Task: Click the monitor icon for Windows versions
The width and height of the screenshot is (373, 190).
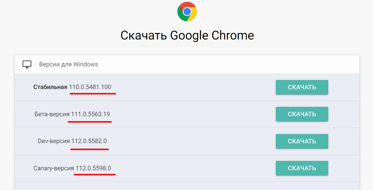Action: click(27, 64)
